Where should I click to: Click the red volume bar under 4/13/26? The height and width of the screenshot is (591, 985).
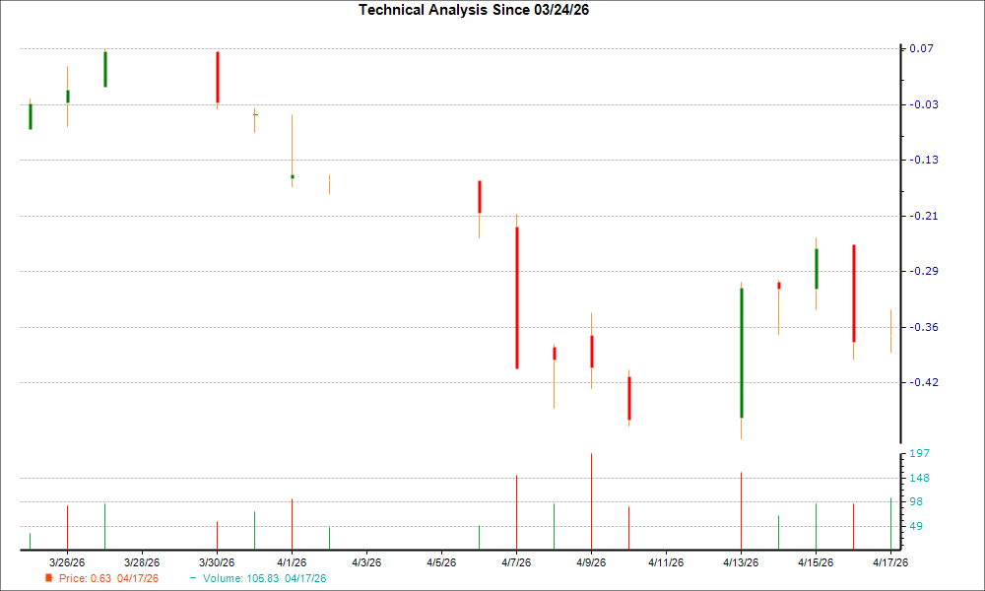(742, 507)
